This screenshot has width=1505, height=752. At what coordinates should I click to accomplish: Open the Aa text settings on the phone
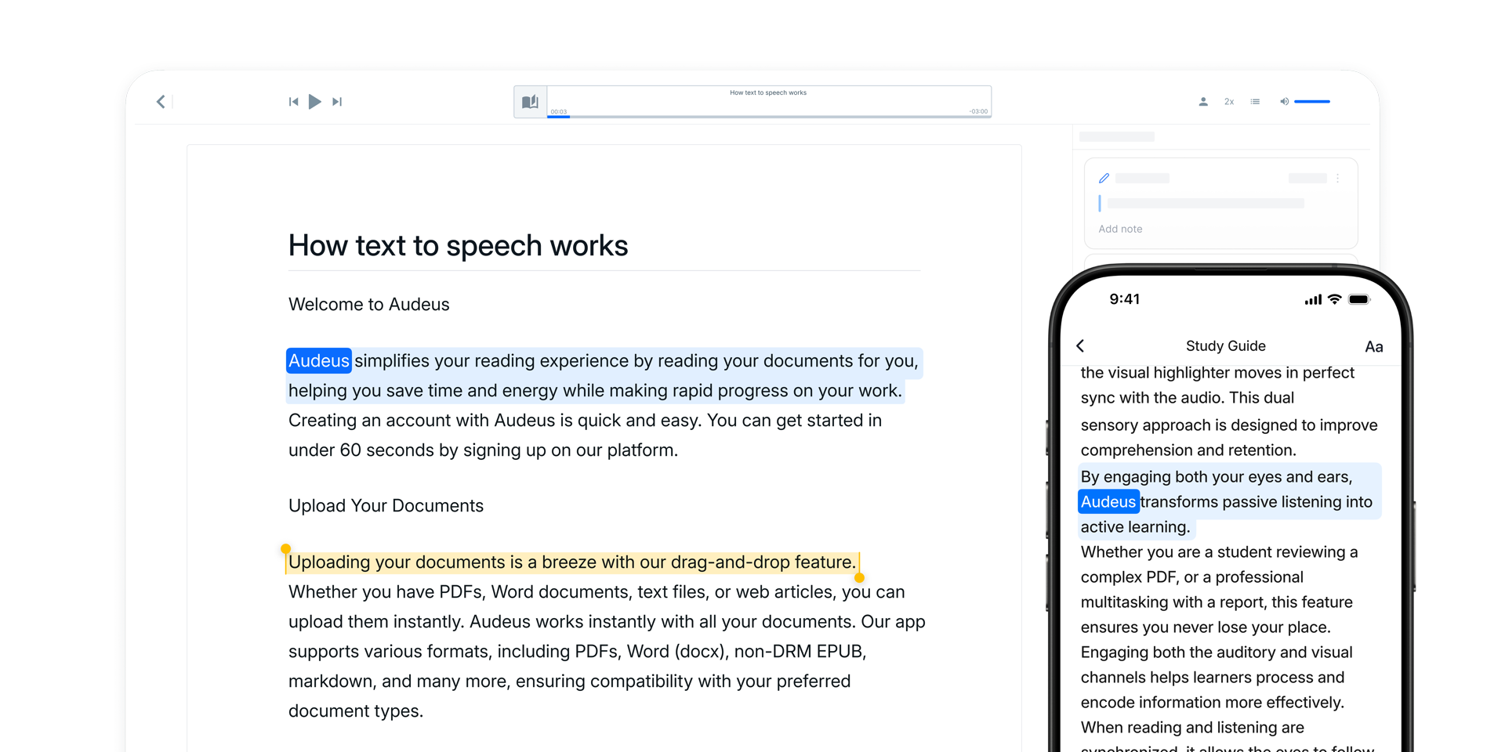pos(1373,346)
